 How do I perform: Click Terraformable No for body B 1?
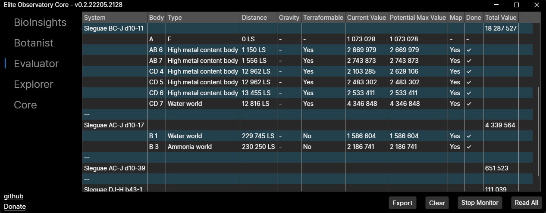[x=308, y=136]
